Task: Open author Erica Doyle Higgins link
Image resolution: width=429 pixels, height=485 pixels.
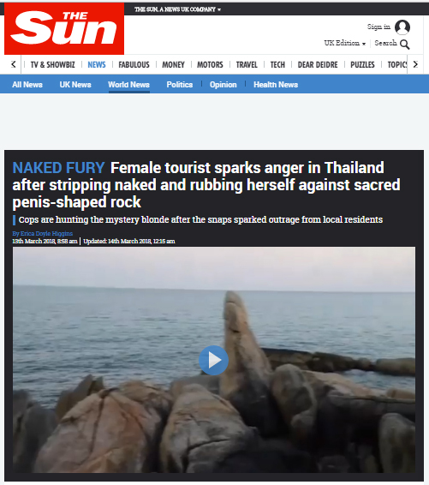Action: [43, 234]
